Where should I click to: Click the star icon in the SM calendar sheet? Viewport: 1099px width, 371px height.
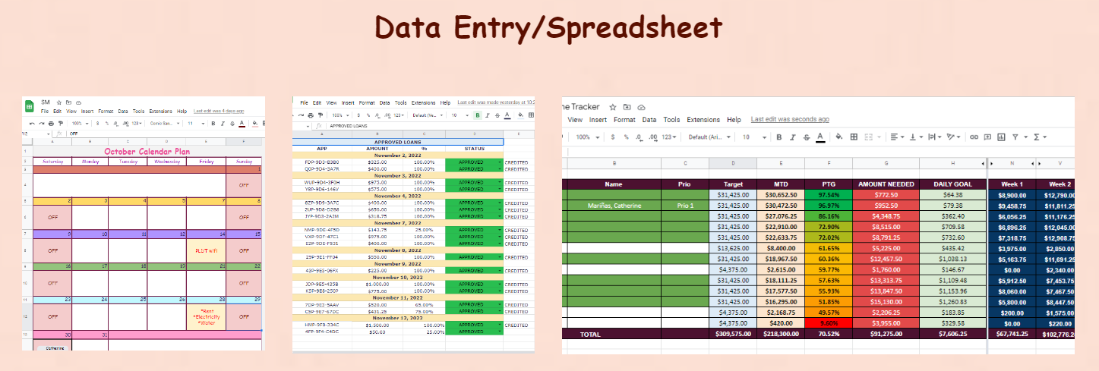click(59, 102)
